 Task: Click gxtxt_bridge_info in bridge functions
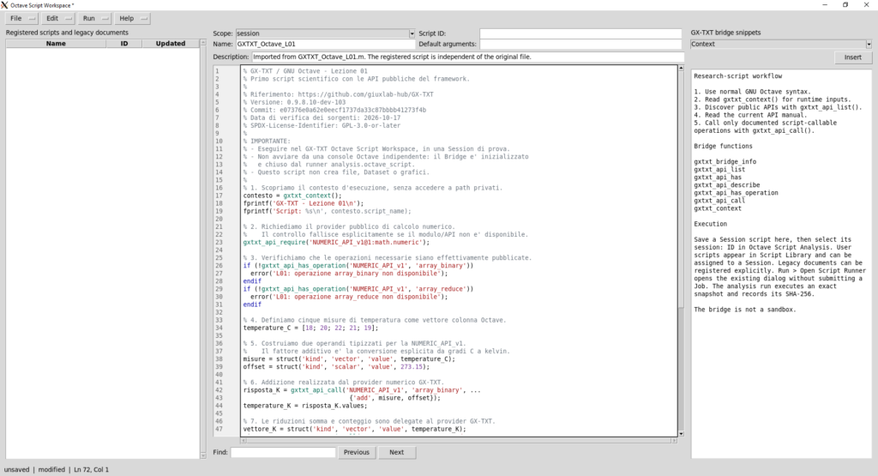click(725, 162)
